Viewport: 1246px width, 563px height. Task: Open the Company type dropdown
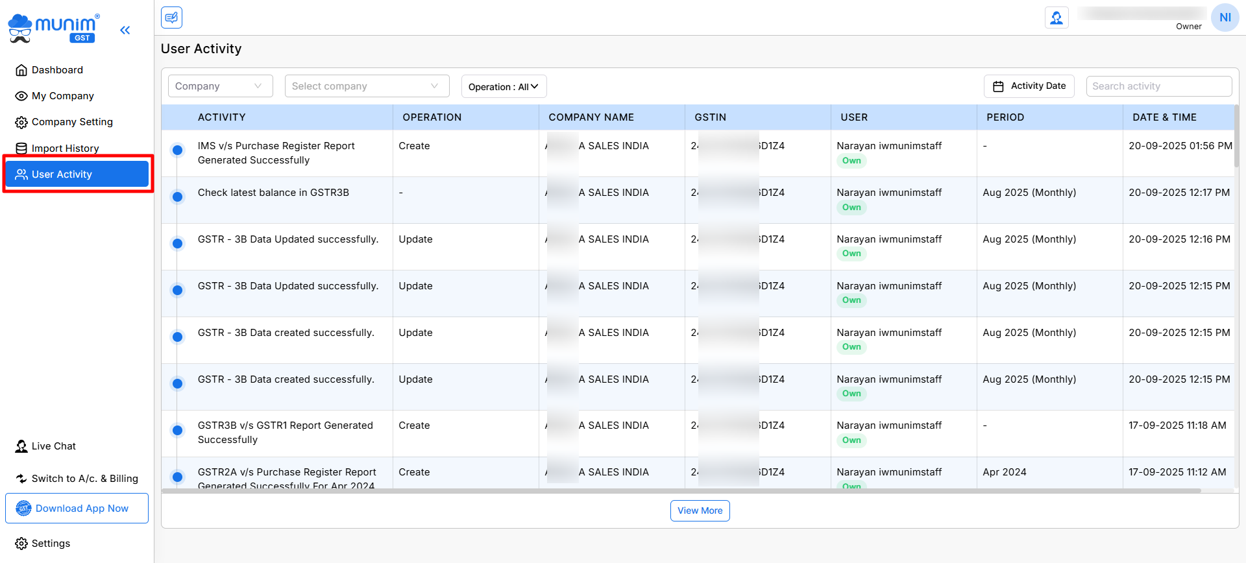pyautogui.click(x=220, y=86)
